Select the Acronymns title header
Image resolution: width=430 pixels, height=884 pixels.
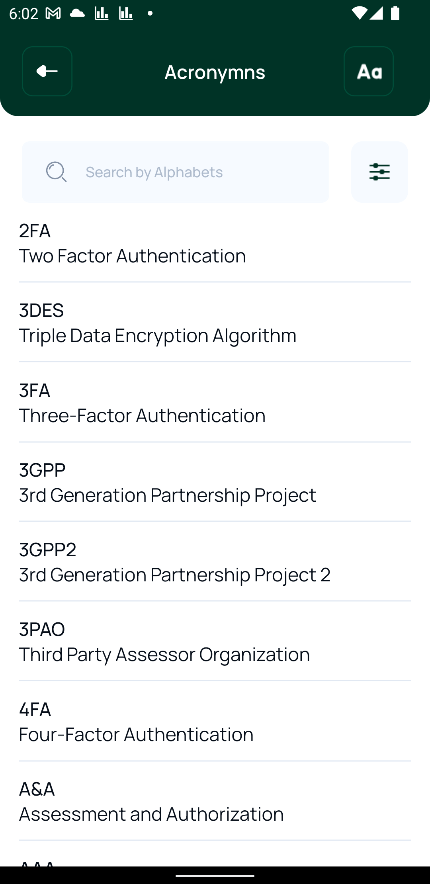(215, 72)
